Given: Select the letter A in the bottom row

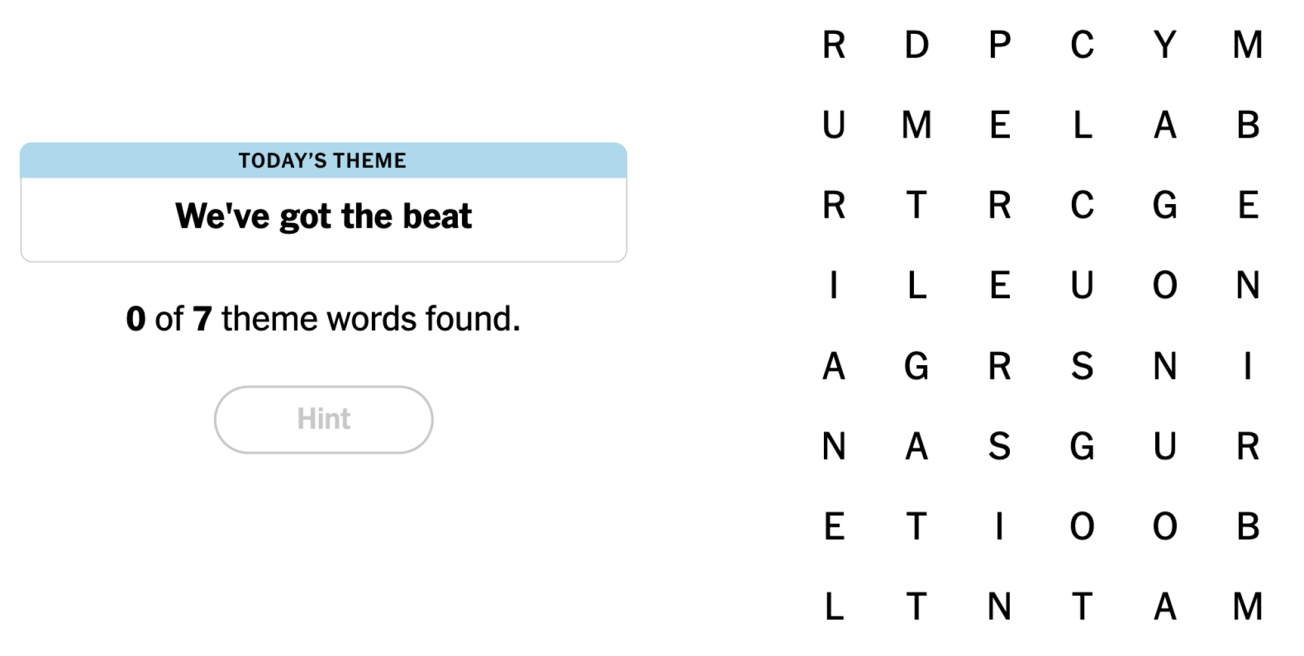Looking at the screenshot, I should (x=1165, y=606).
